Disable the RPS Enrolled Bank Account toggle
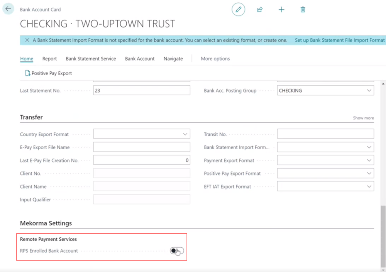 176,251
